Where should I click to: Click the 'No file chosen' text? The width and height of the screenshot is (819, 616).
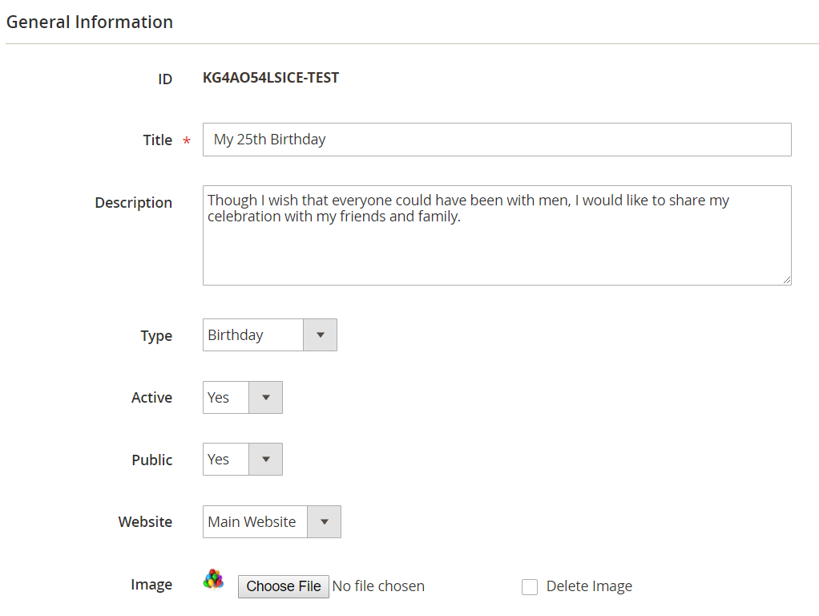click(378, 586)
